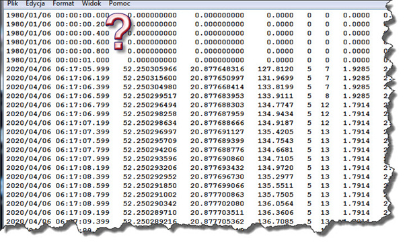Open the Pomoc menu
Screen dimensions: 407x245
coord(119,3)
